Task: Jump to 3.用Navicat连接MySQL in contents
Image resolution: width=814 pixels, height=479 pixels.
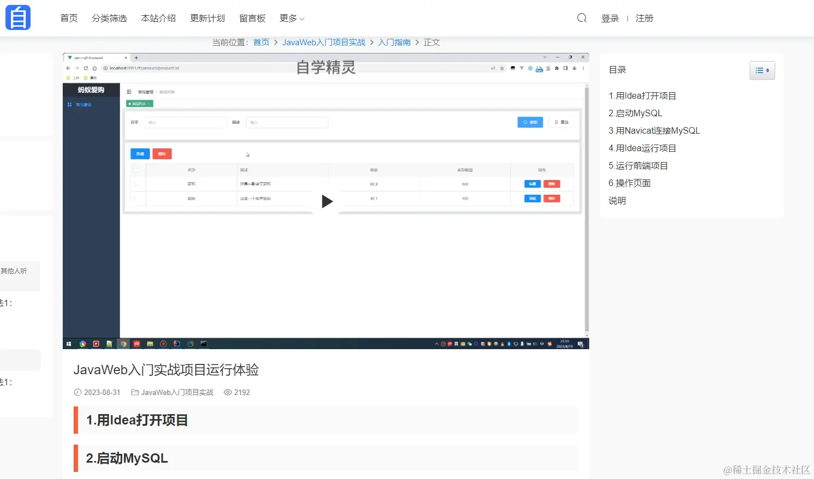Action: (x=654, y=130)
